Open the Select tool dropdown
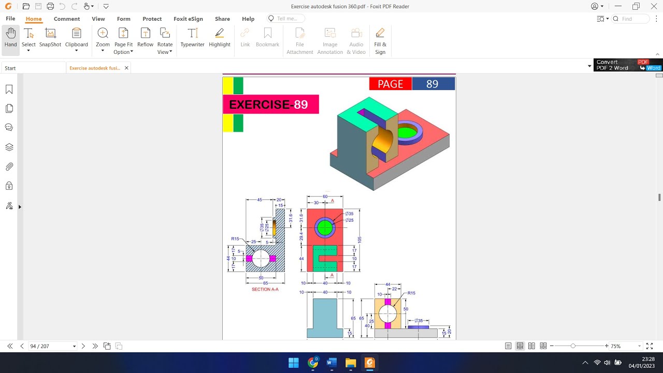 point(28,51)
